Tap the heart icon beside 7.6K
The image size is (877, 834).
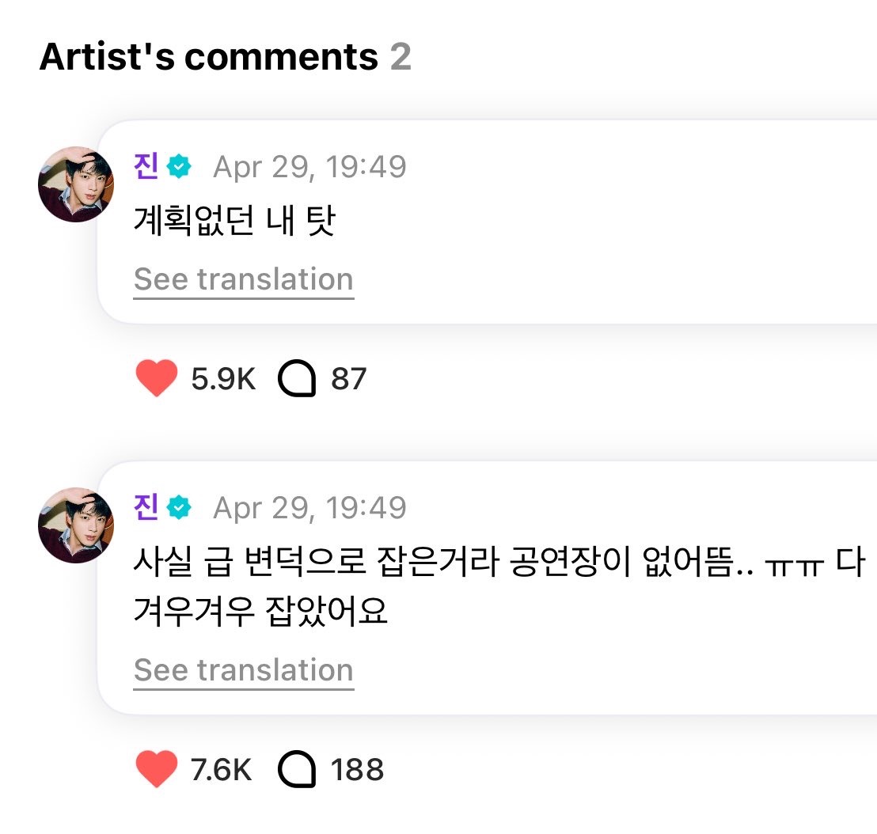(x=156, y=769)
